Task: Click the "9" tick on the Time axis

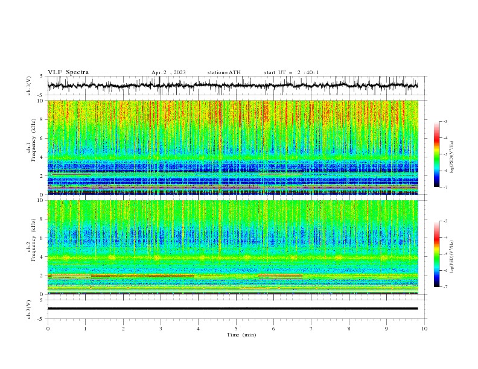Action: click(x=386, y=329)
